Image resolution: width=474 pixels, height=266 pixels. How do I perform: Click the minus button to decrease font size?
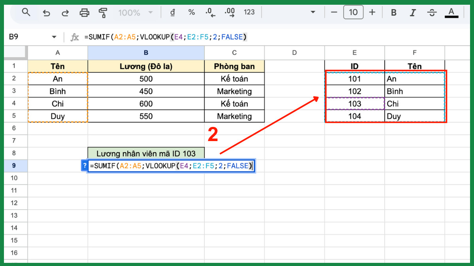point(334,12)
